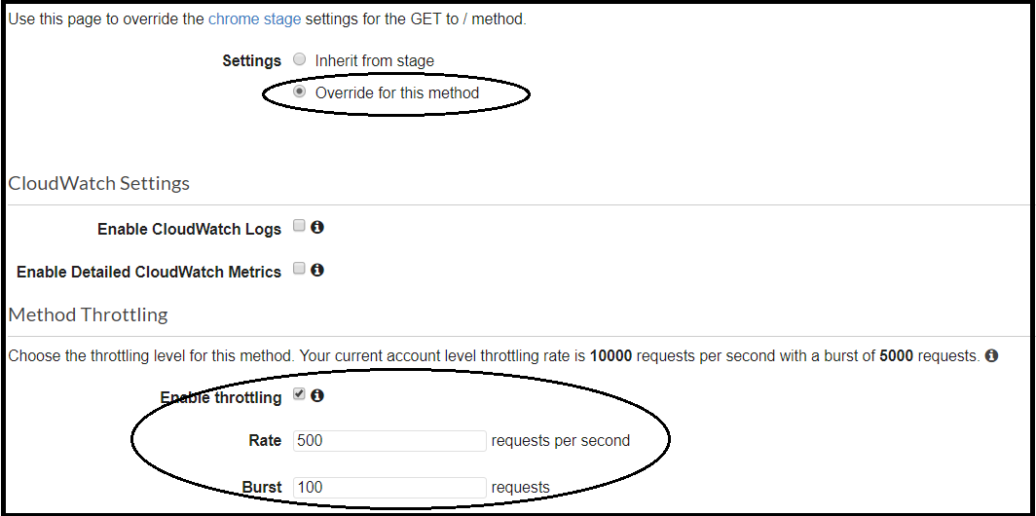Click info icon beside Detailed CloudWatch Metrics
Image resolution: width=1036 pixels, height=516 pixels.
[x=317, y=270]
